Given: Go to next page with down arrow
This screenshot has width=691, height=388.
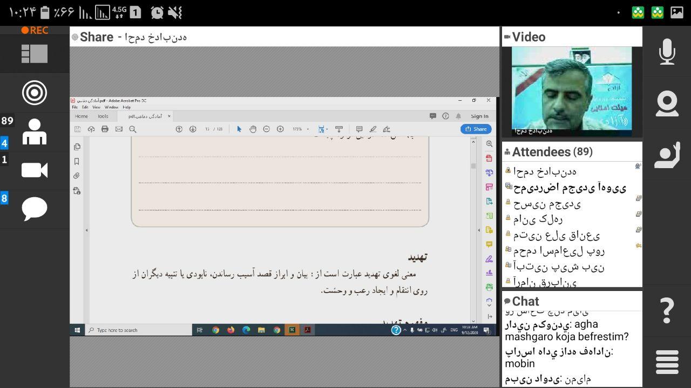Looking at the screenshot, I should pos(193,129).
